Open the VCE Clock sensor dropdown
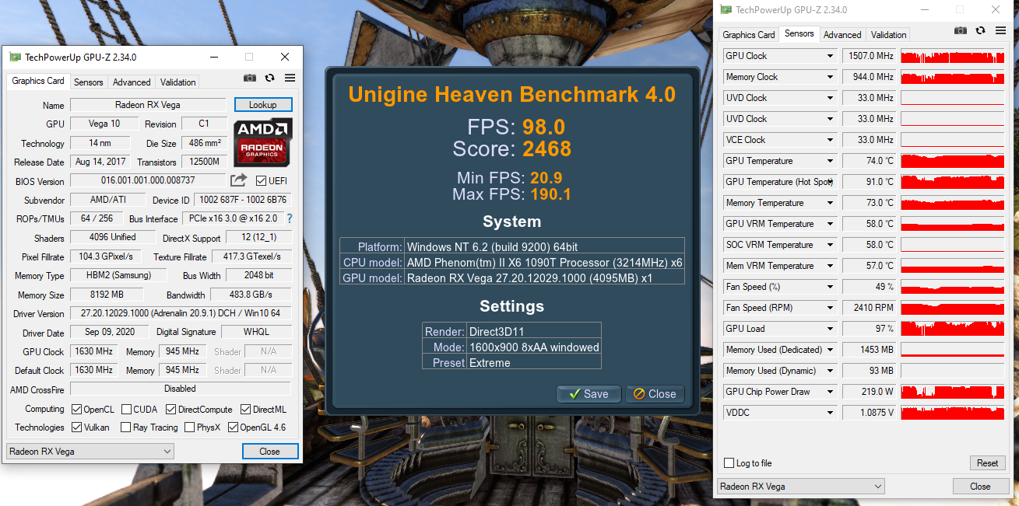Image resolution: width=1019 pixels, height=506 pixels. pyautogui.click(x=831, y=140)
